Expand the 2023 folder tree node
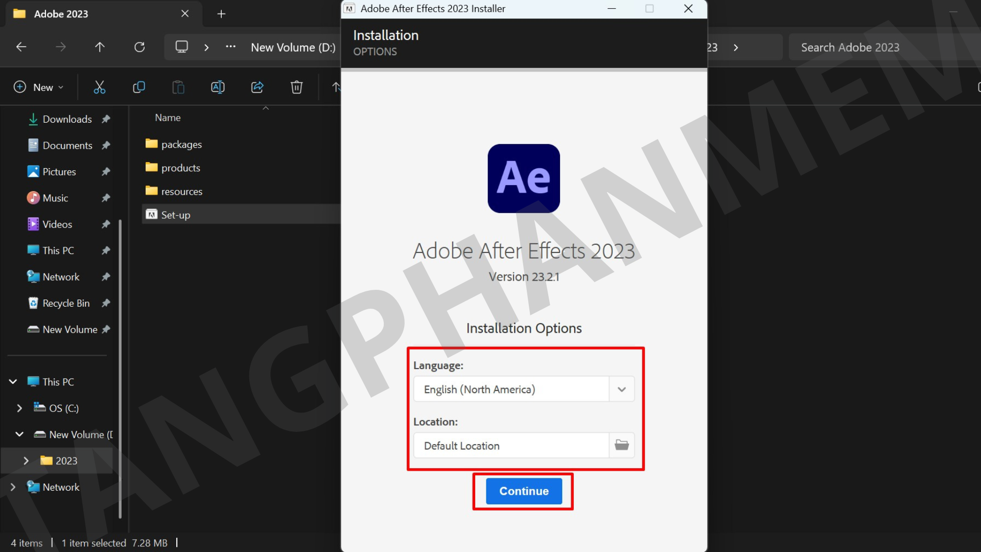This screenshot has height=552, width=981. [26, 461]
